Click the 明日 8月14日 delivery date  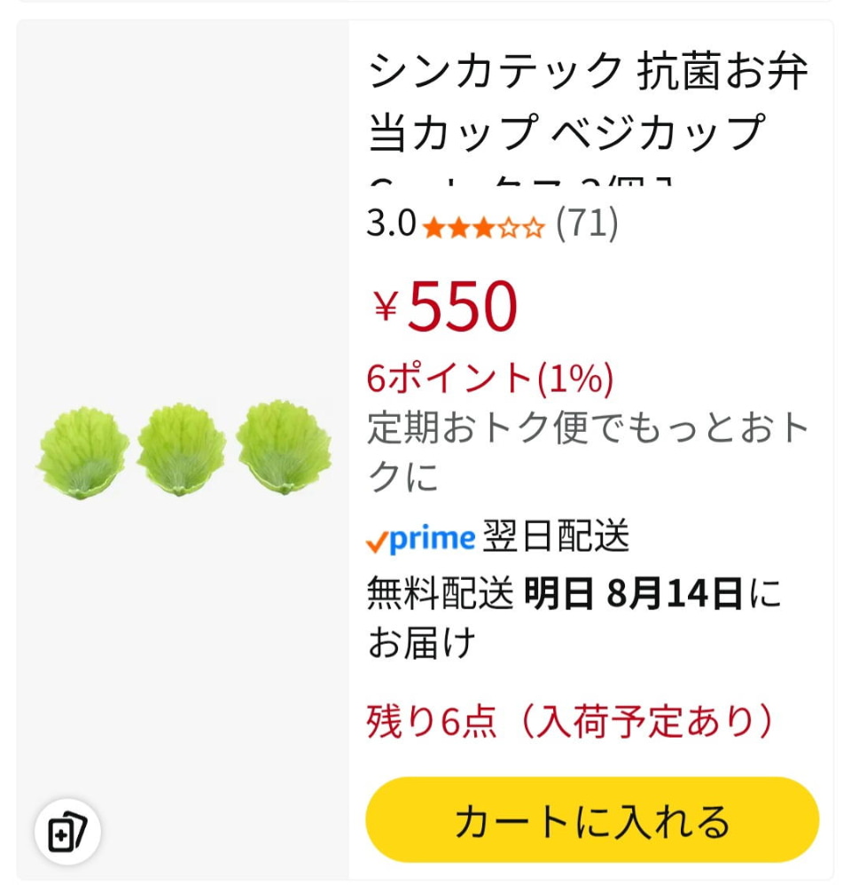tap(633, 593)
